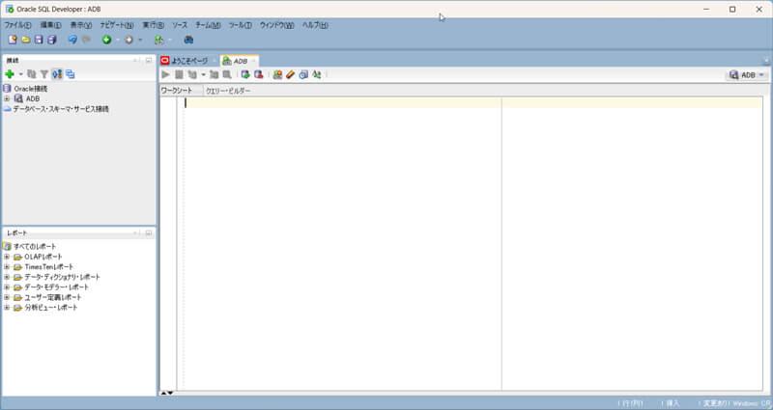Open the ヘルプ menu

click(x=315, y=25)
